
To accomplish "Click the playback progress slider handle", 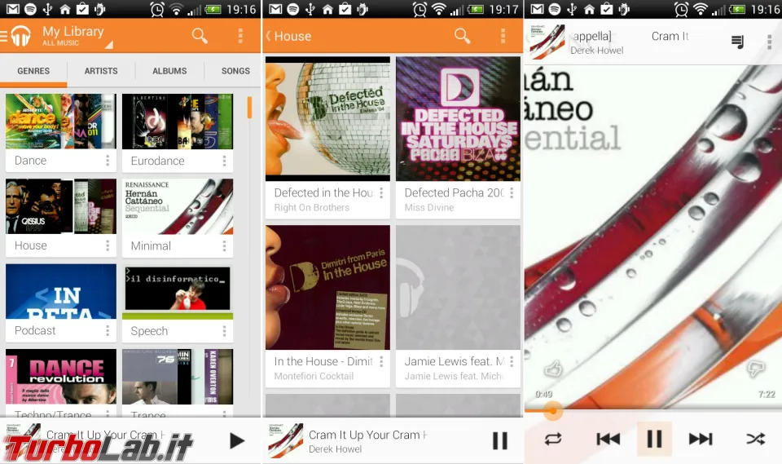I will click(x=552, y=411).
